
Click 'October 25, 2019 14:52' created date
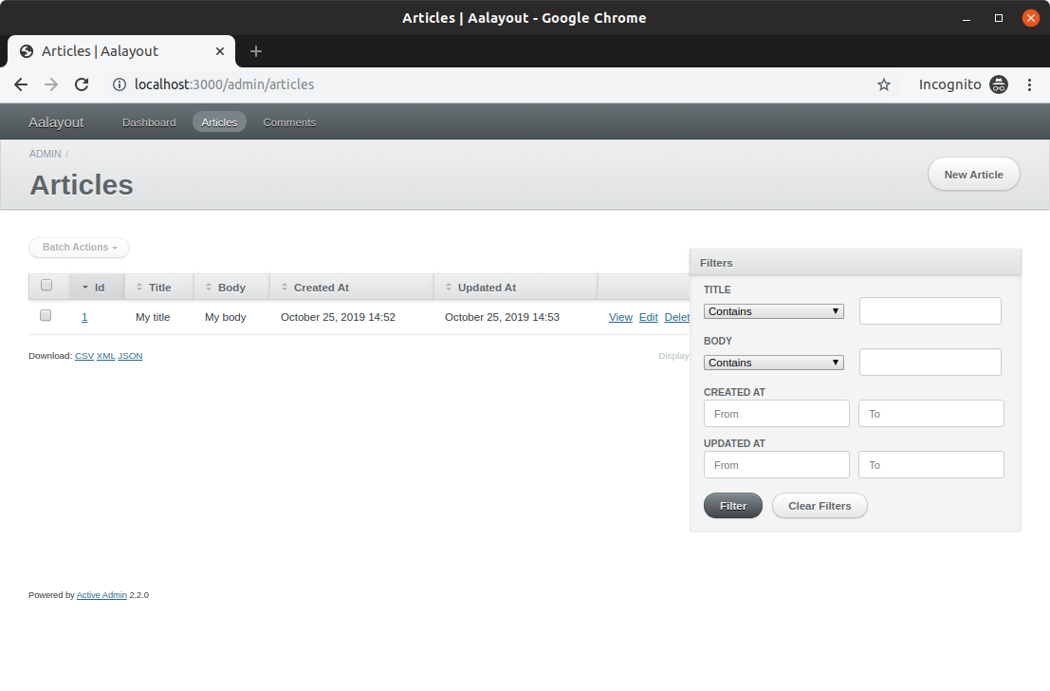[x=339, y=317]
